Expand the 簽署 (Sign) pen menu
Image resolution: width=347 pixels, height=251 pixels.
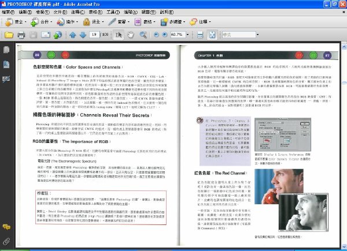point(119,22)
